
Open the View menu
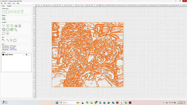pos(14,3)
